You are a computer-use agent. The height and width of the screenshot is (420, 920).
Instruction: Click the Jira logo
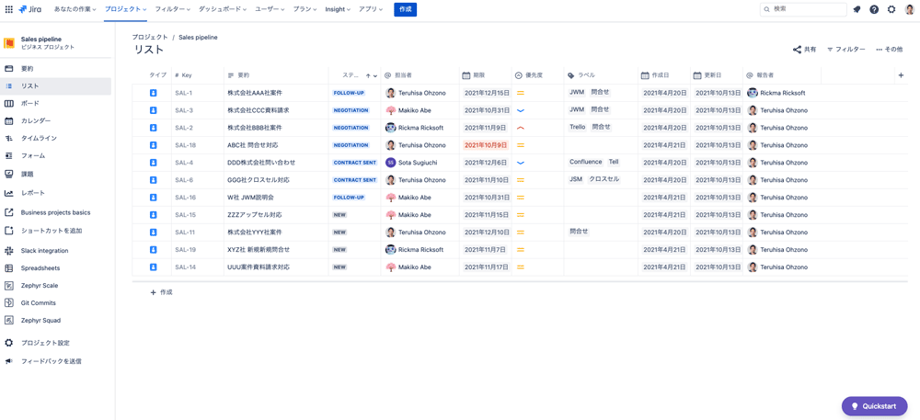tap(29, 9)
